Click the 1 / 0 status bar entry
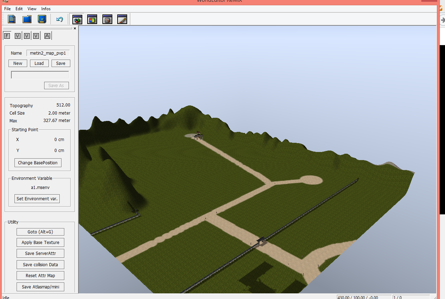 pos(398,297)
